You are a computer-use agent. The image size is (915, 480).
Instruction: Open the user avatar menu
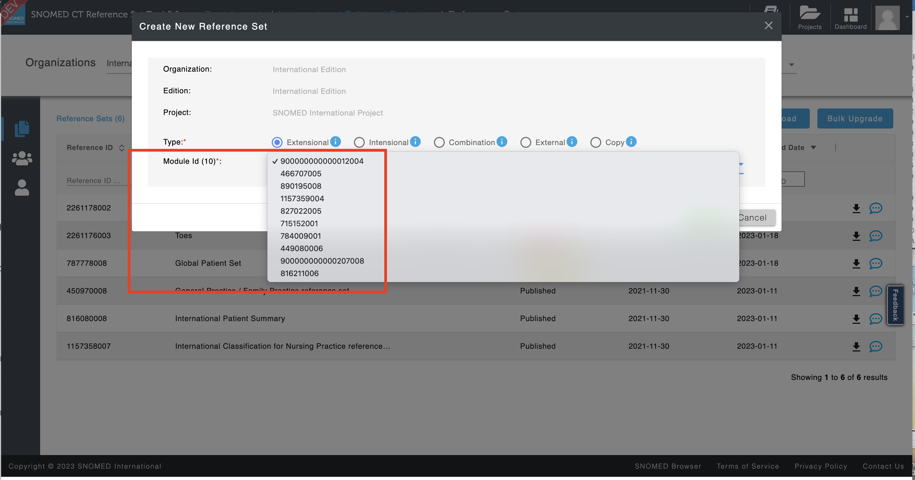pyautogui.click(x=887, y=18)
